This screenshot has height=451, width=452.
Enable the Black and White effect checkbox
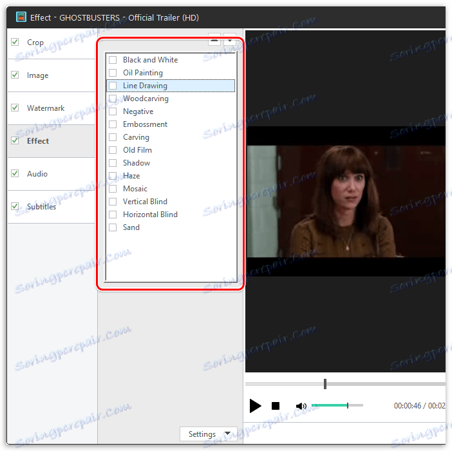pos(113,60)
